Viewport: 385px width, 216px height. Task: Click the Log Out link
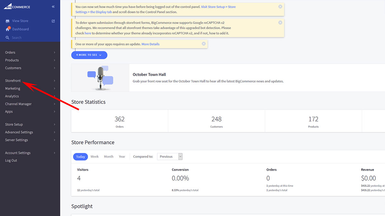coord(11,161)
